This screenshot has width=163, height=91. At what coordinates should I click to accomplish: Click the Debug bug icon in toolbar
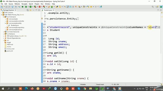(26, 7)
